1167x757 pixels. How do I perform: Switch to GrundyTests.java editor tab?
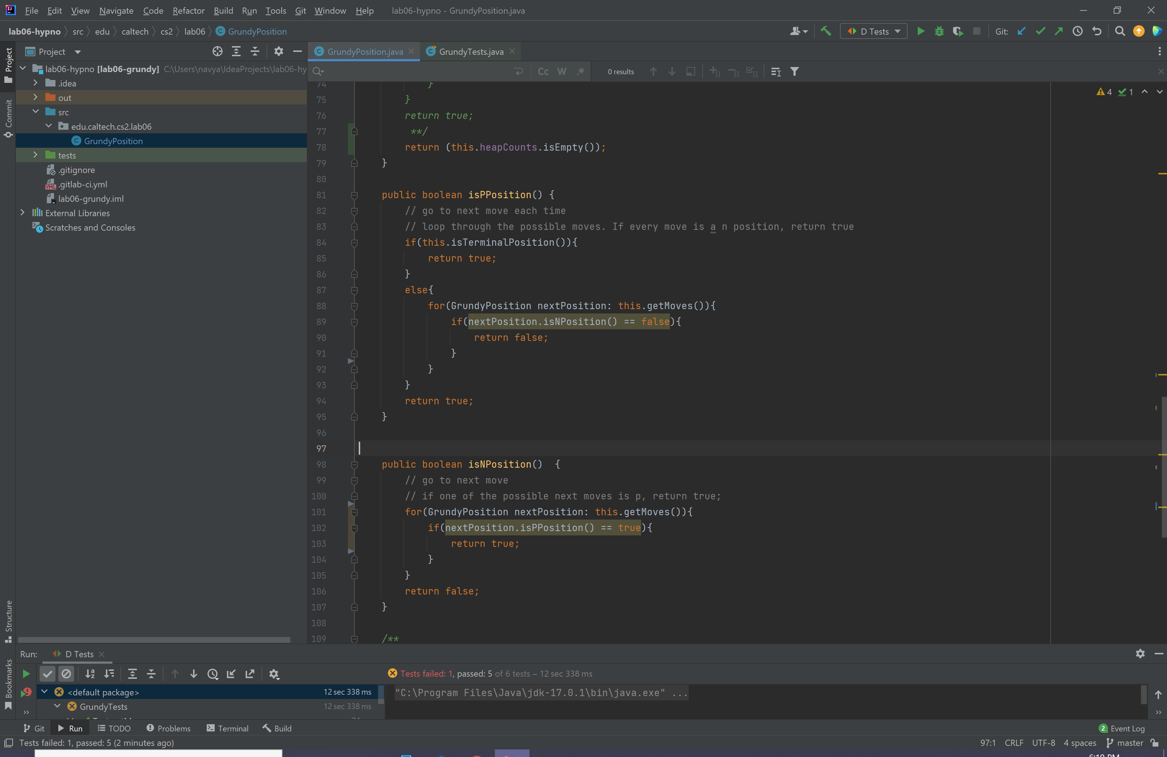[470, 52]
